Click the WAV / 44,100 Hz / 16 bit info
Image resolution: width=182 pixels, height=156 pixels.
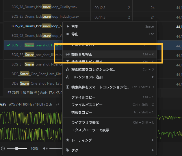point(30,104)
